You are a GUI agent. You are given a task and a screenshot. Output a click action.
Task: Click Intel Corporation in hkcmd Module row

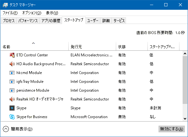point(85,73)
